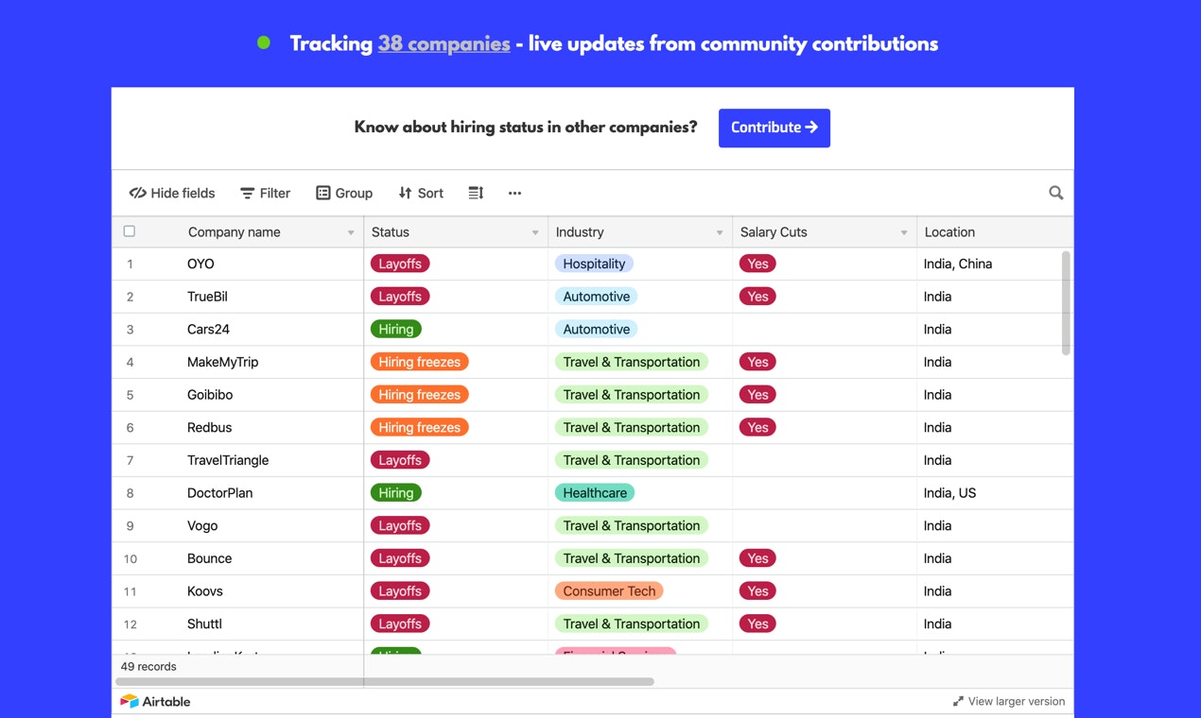Expand Company name column dropdown
The image size is (1201, 718).
coord(351,232)
